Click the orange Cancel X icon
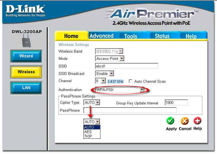 [185, 121]
